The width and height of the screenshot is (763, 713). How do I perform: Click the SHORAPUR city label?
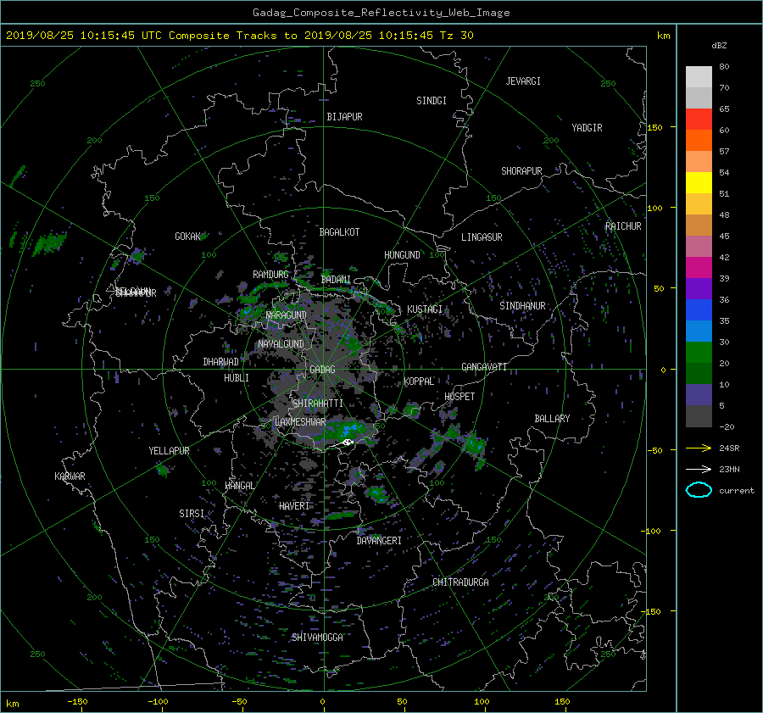coord(521,171)
